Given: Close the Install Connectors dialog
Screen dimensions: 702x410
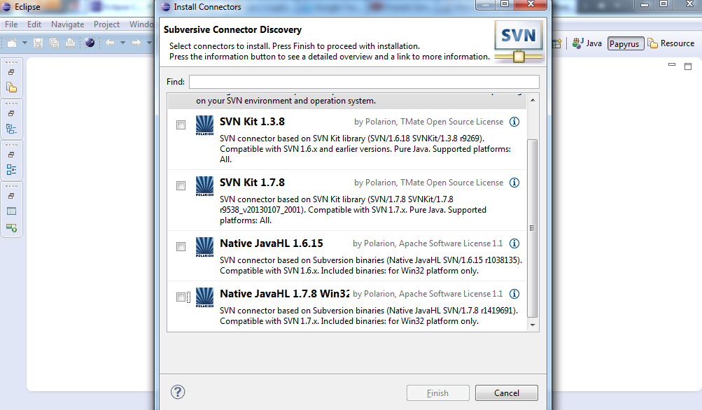Looking at the screenshot, I should tap(531, 4).
